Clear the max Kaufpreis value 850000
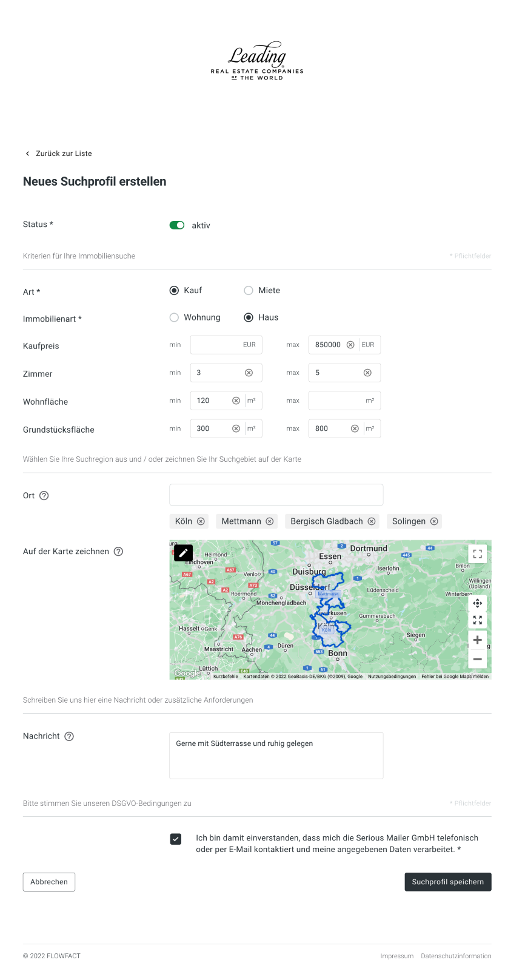The width and height of the screenshot is (525, 971). [350, 345]
